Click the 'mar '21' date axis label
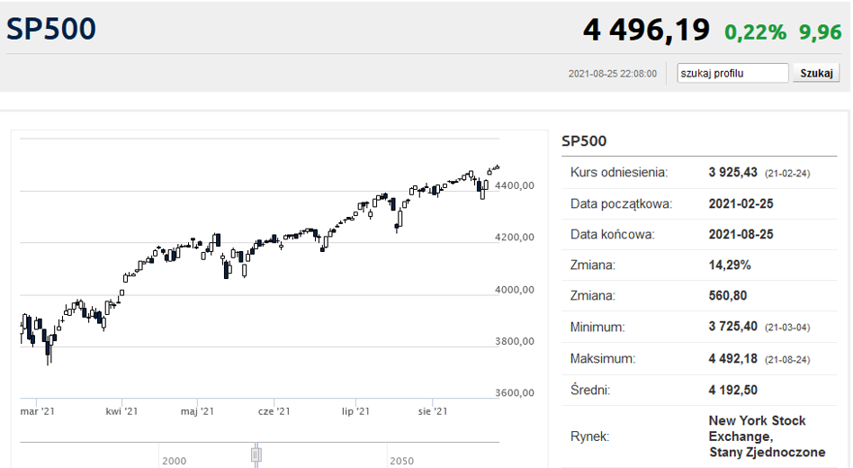Screen dimensions: 853x468 tap(38, 411)
